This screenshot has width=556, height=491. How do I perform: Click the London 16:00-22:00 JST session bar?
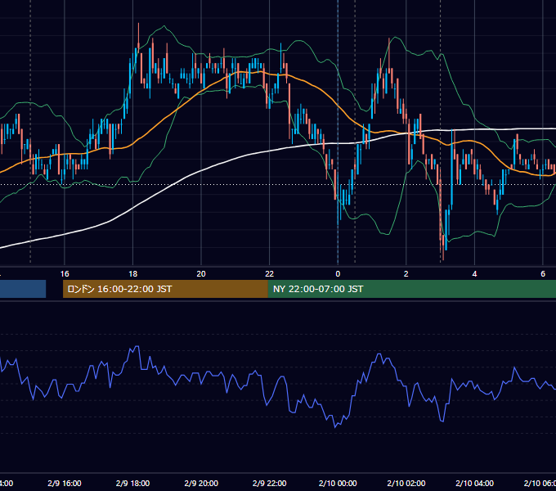click(x=165, y=289)
